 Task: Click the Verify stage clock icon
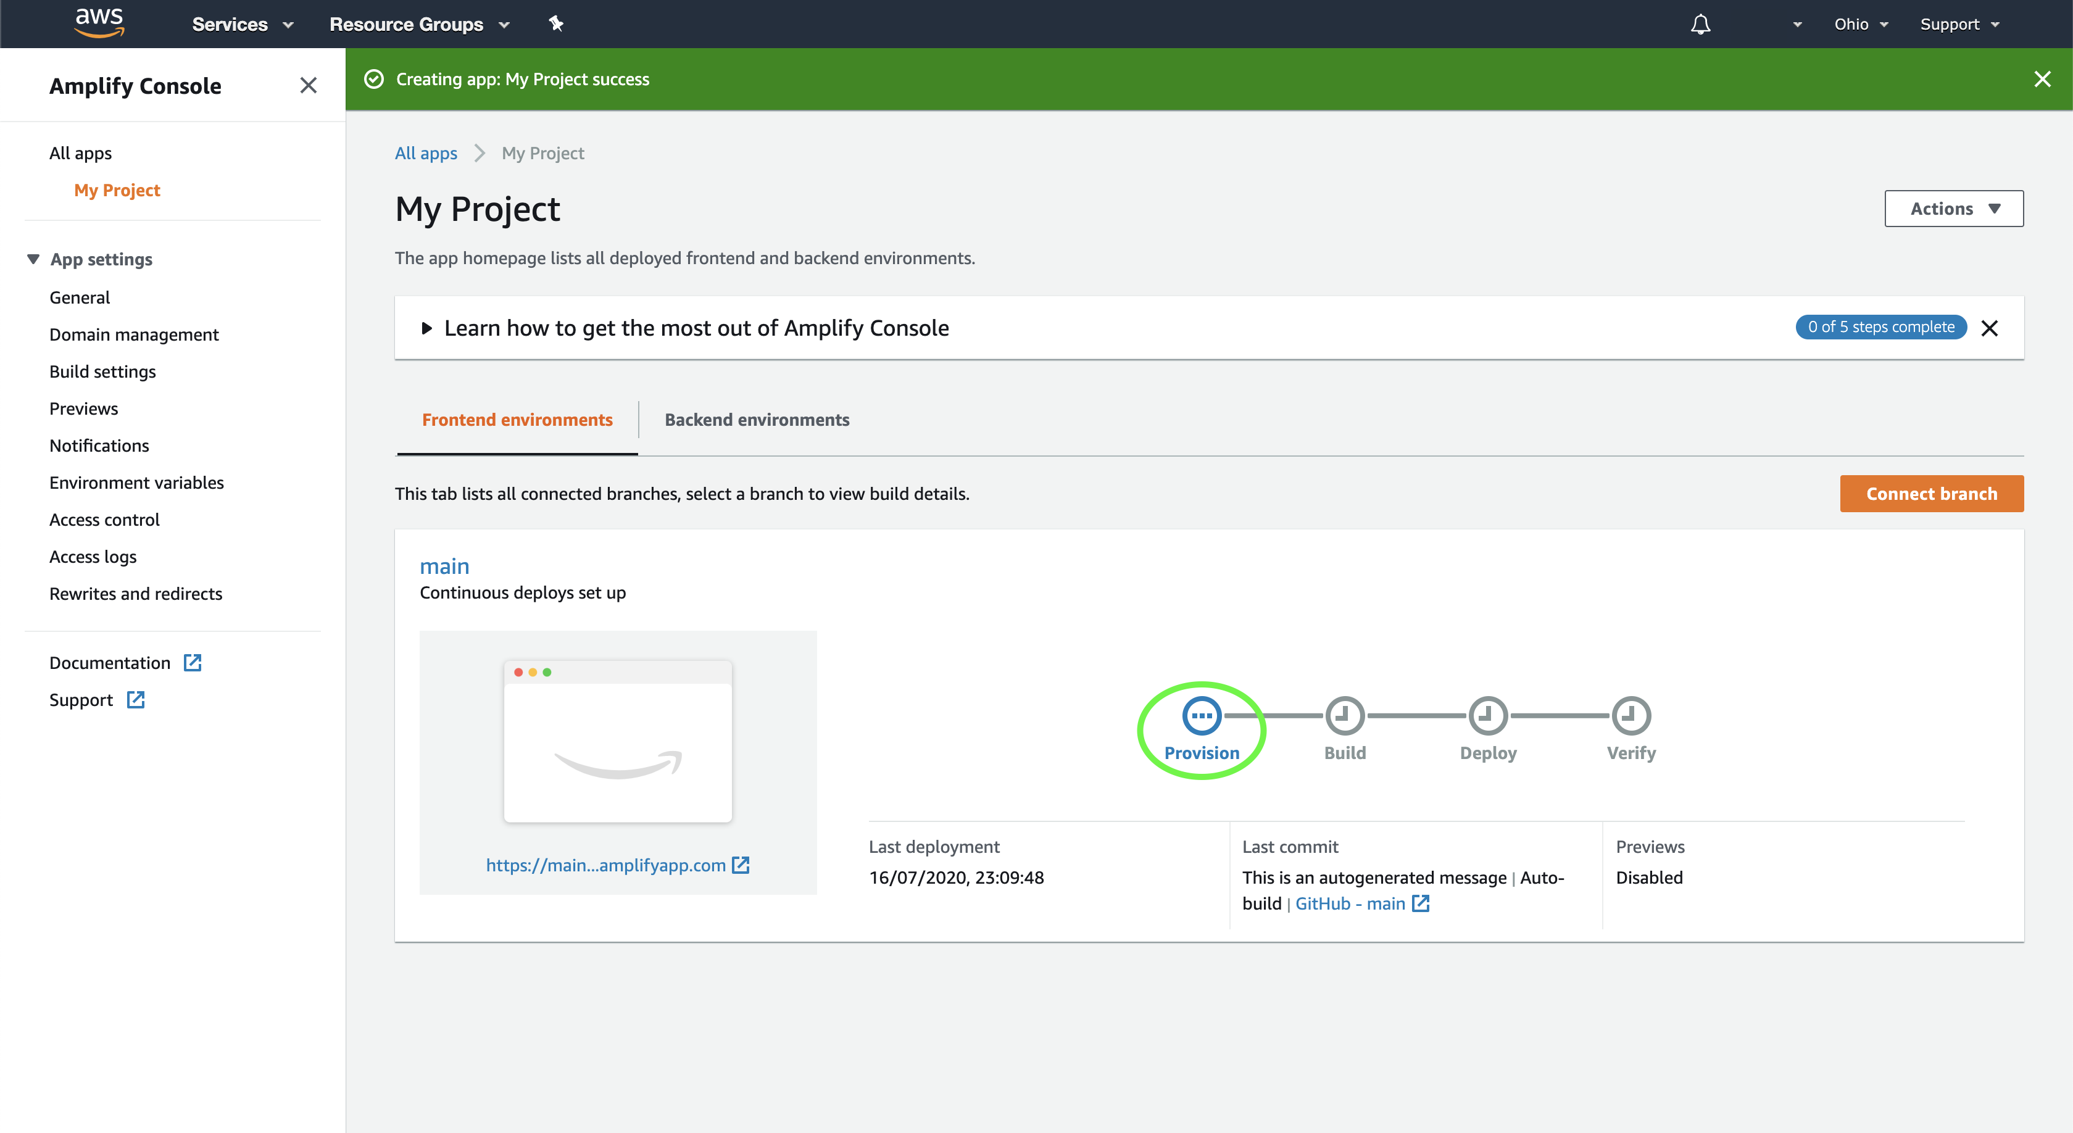click(x=1631, y=715)
